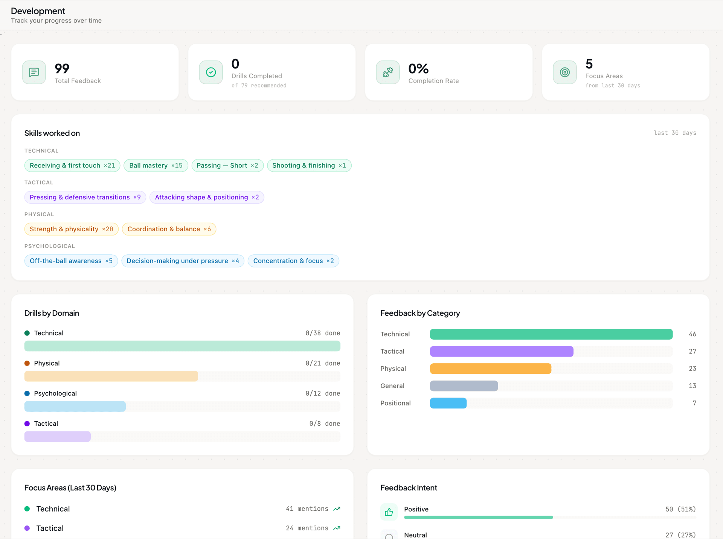Click the Technical drills progress bar

point(182,346)
